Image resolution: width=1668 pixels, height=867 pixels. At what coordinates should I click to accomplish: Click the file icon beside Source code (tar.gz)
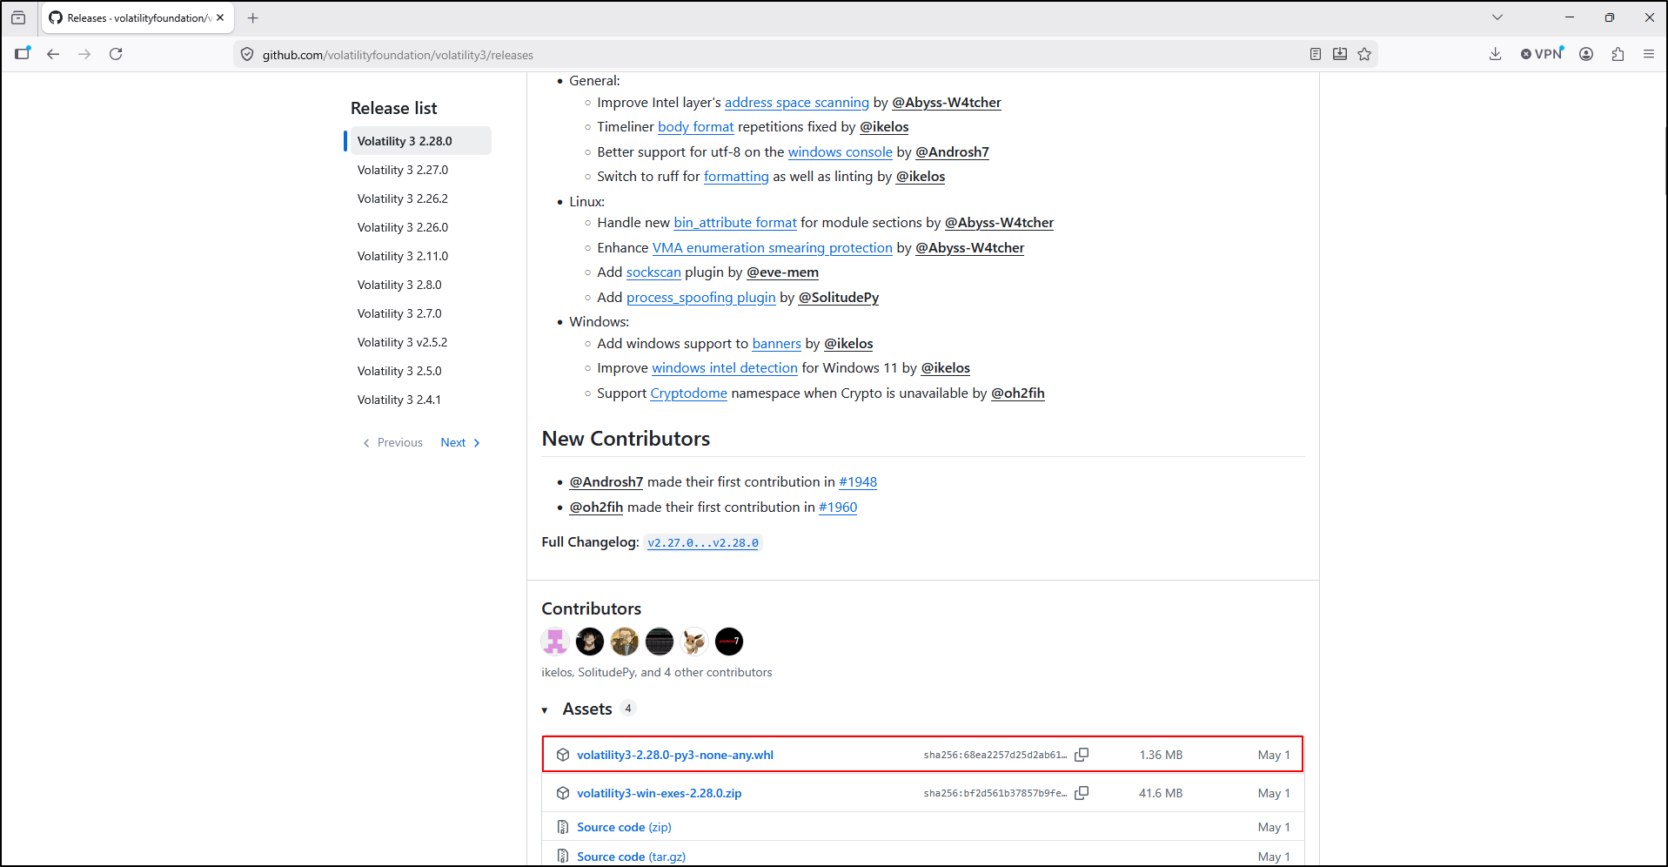pos(563,857)
